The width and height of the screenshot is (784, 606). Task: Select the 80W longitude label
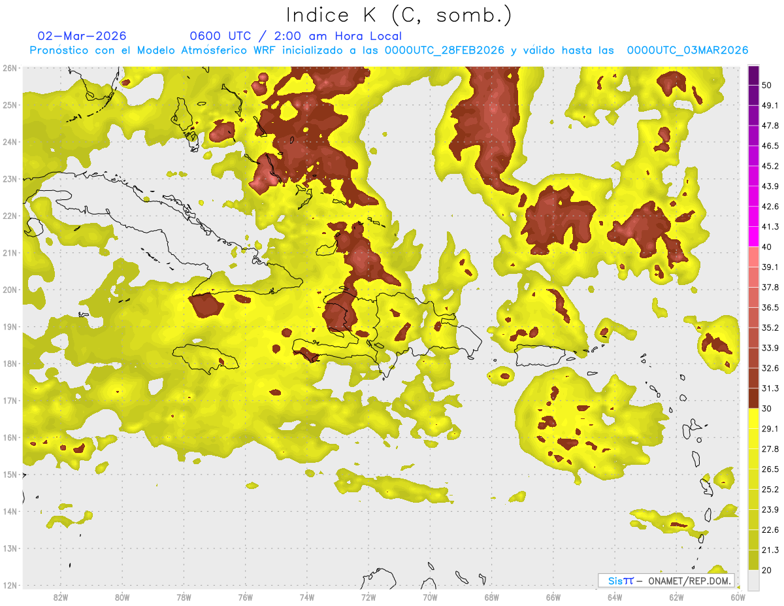(122, 597)
